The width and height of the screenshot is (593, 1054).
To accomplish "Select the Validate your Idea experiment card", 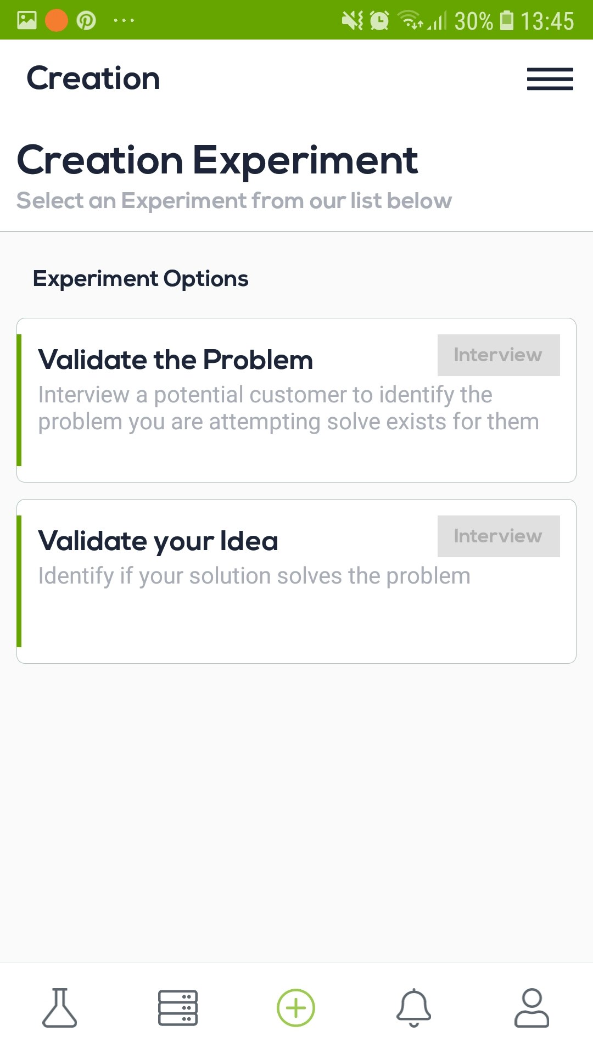I will tap(296, 579).
